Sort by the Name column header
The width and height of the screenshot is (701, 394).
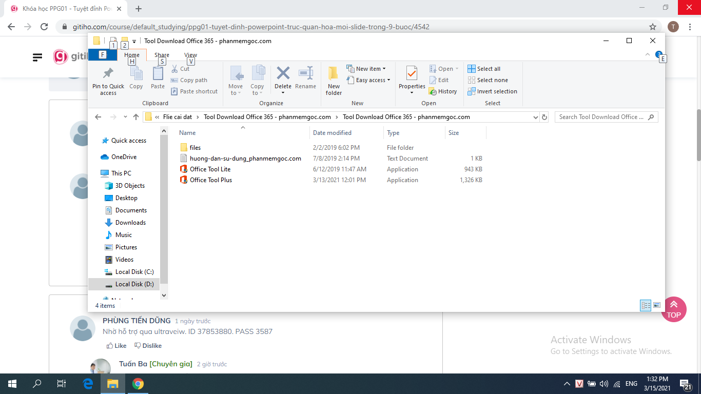[243, 133]
